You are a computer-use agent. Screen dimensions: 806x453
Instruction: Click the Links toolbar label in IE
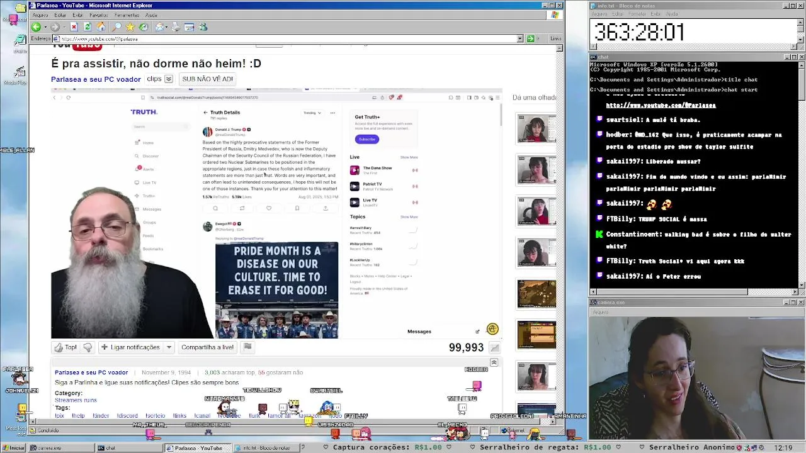pos(555,39)
